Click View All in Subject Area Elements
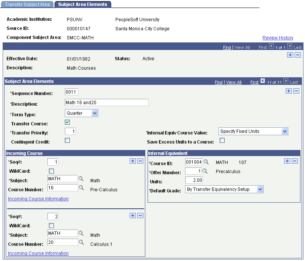Screen dimensions: 305x261 234,82
